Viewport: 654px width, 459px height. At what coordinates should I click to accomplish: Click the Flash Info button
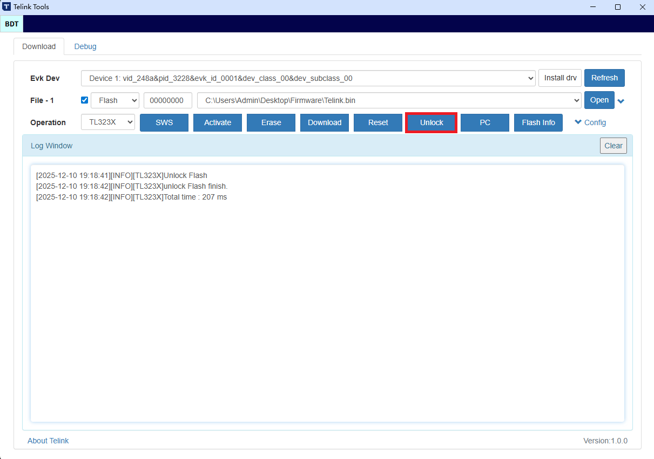538,122
